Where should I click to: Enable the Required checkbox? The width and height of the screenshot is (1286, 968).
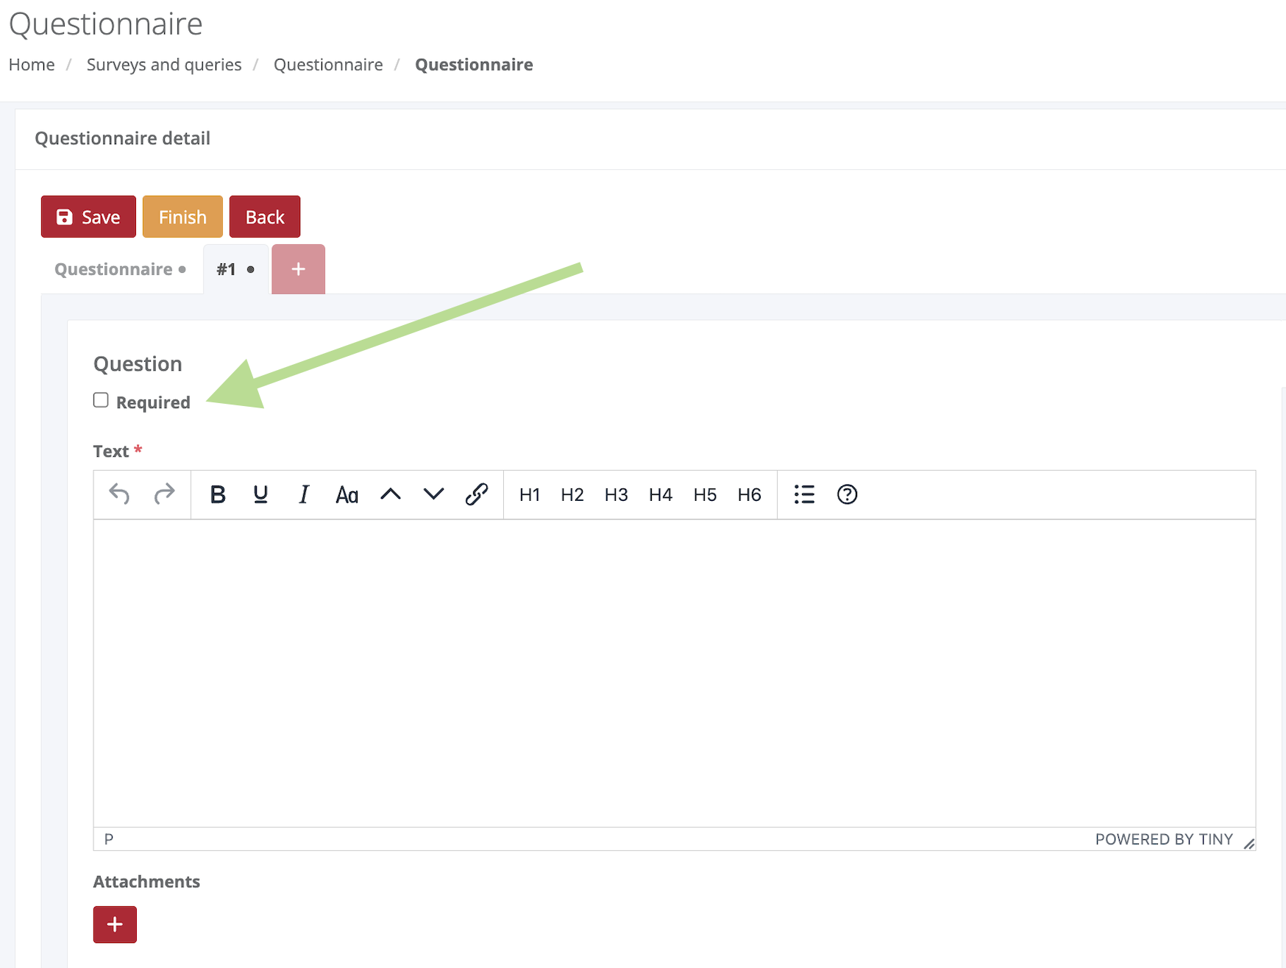click(101, 400)
